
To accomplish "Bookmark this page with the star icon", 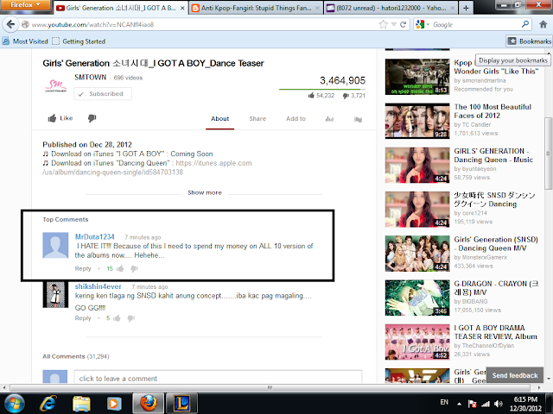I will point(383,24).
